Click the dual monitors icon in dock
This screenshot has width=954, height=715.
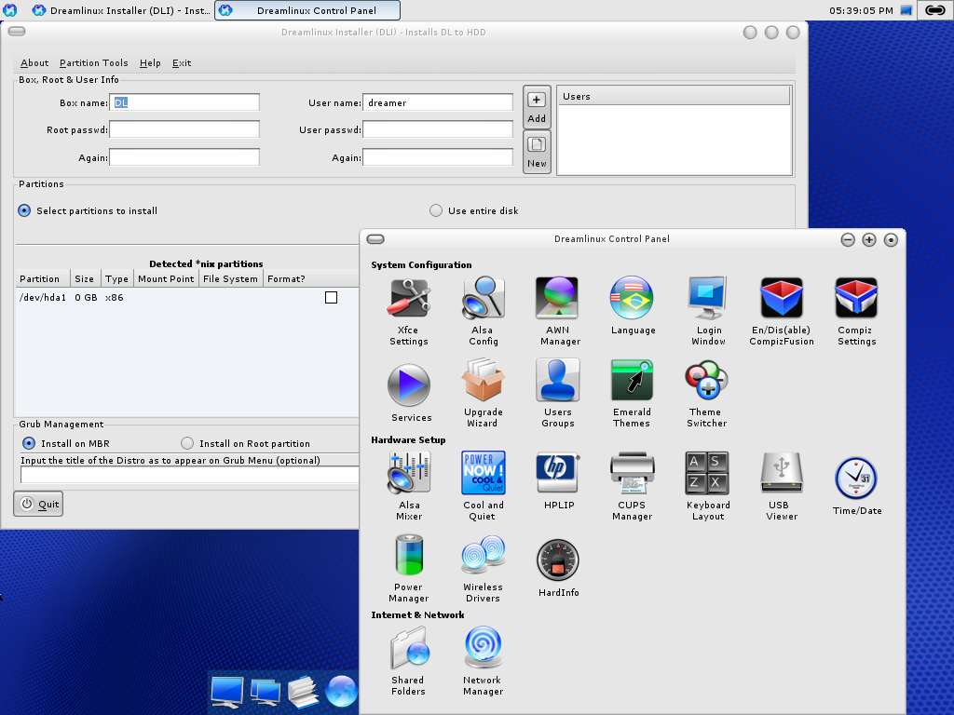pyautogui.click(x=266, y=693)
